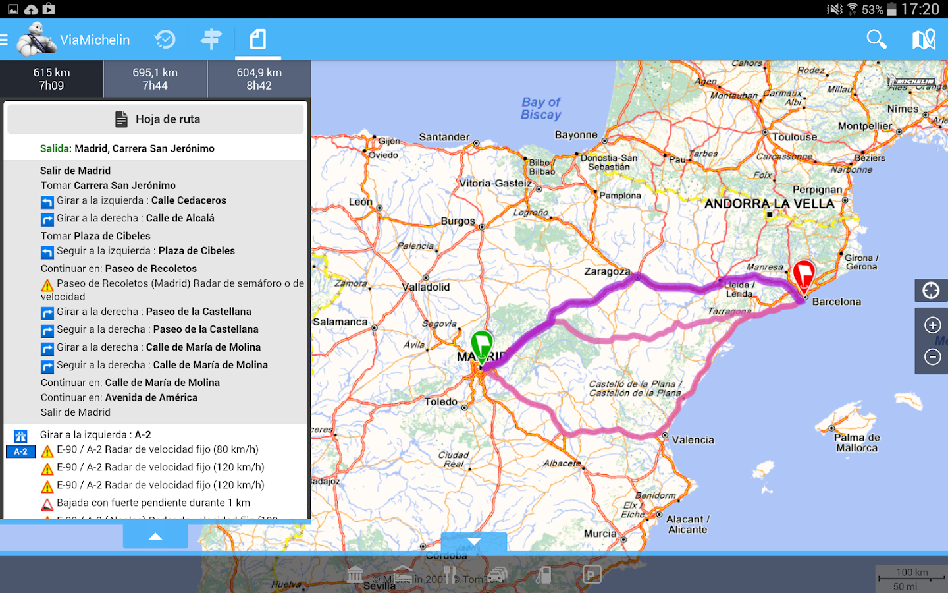
Task: Show hotels bed icon
Action: pos(403,575)
